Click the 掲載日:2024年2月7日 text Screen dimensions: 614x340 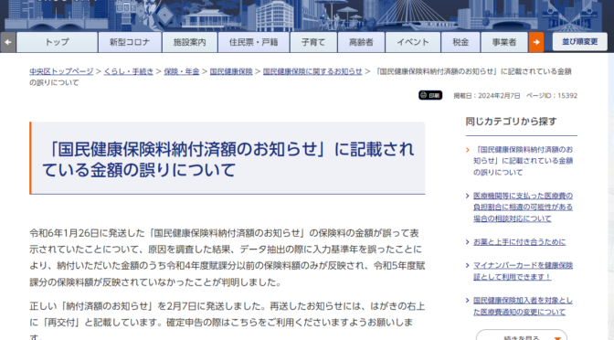(487, 96)
